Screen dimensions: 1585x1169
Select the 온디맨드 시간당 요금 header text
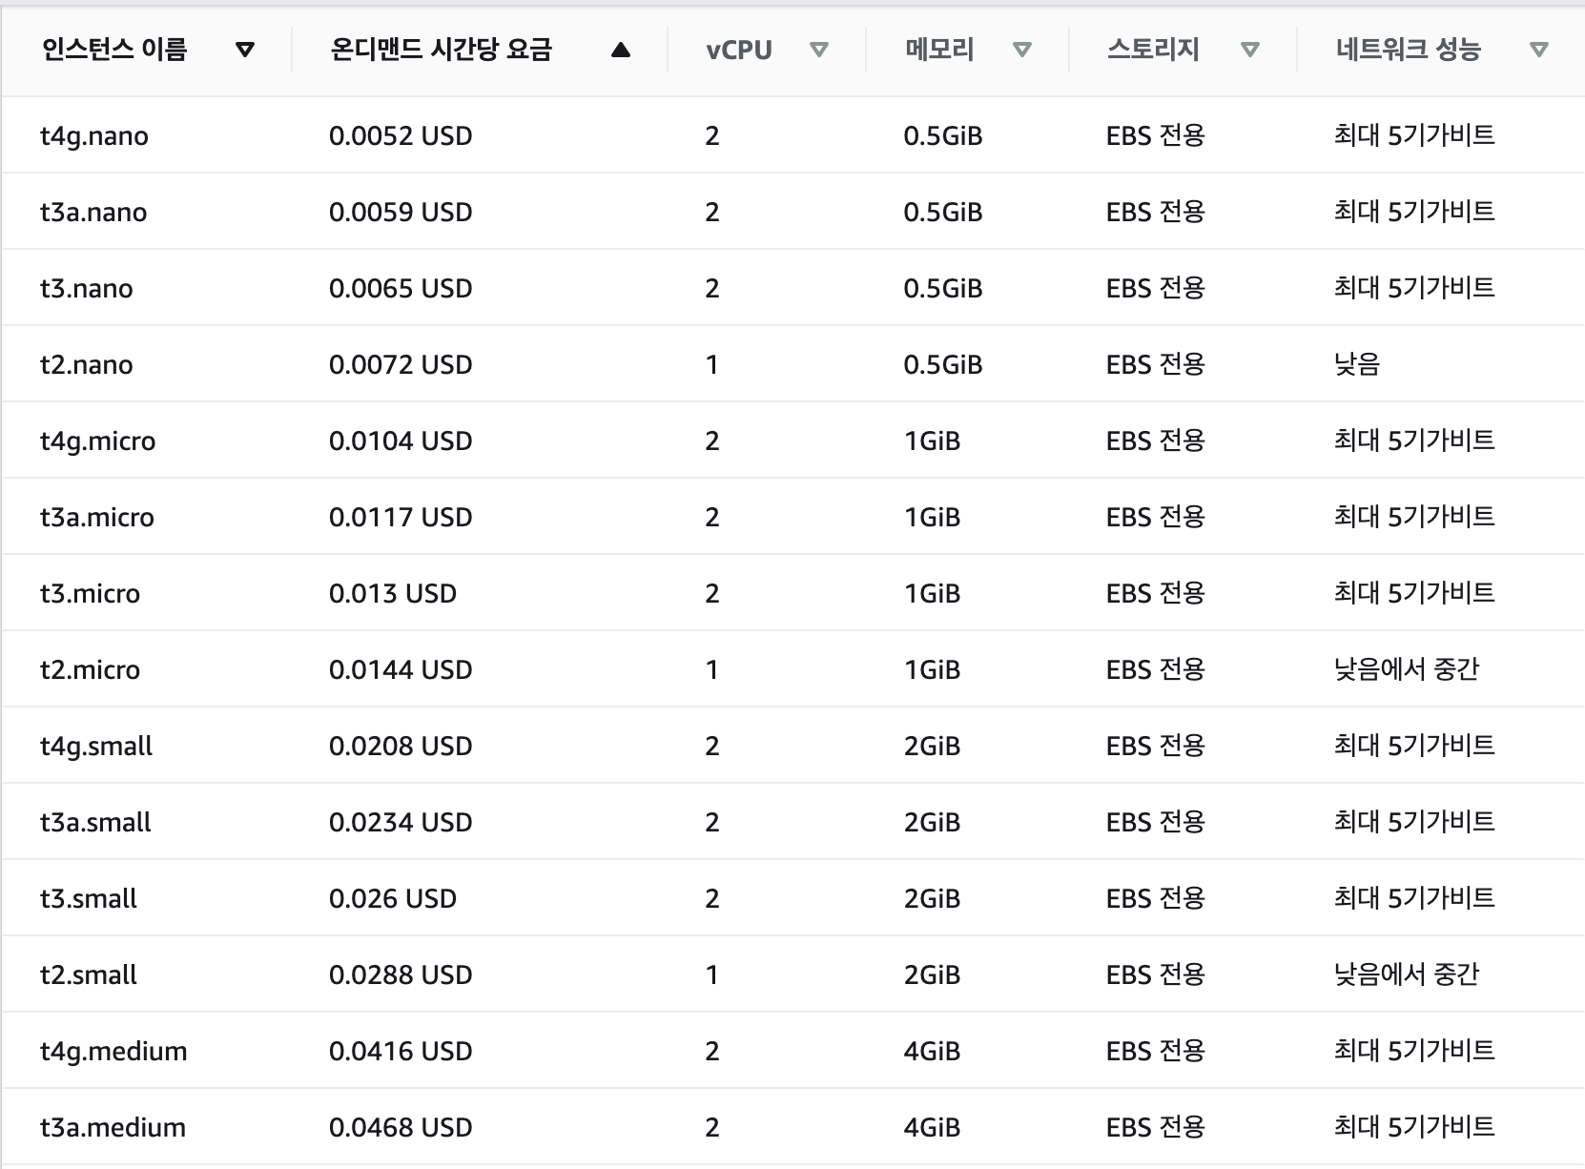441,50
